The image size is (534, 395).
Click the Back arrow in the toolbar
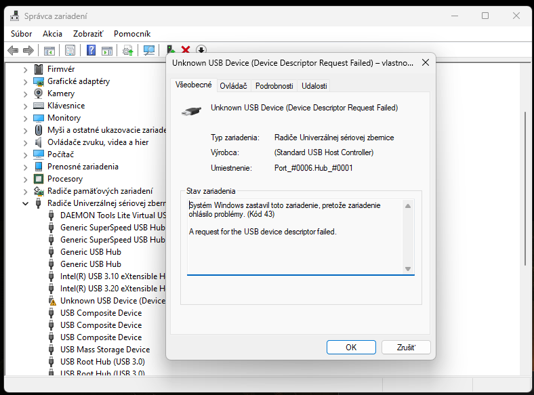pos(12,50)
